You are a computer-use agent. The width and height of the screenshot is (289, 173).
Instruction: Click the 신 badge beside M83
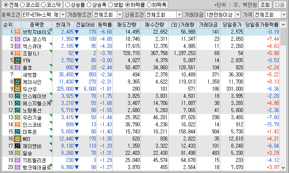pos(17,139)
